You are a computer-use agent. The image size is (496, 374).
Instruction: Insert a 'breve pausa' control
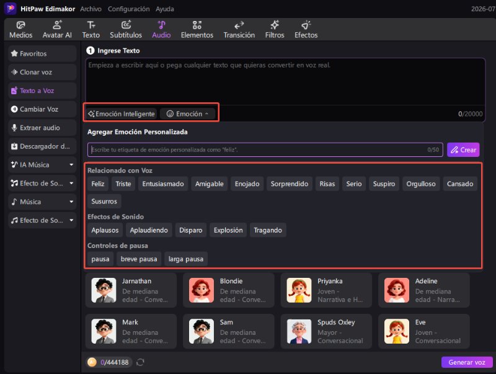tap(139, 259)
